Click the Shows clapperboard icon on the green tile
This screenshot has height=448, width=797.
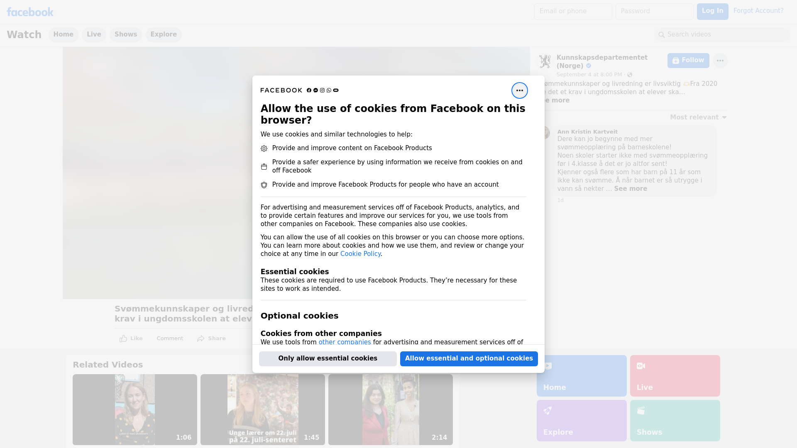pyautogui.click(x=641, y=411)
